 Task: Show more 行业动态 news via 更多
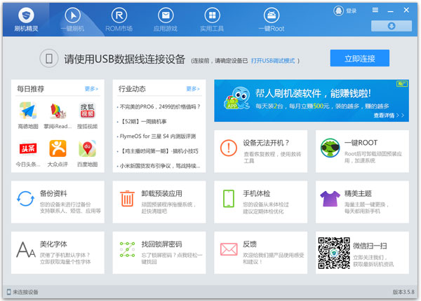(x=193, y=89)
